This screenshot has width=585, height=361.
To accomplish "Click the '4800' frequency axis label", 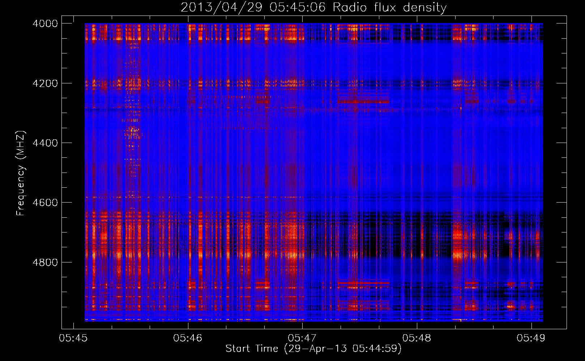I will pyautogui.click(x=45, y=262).
